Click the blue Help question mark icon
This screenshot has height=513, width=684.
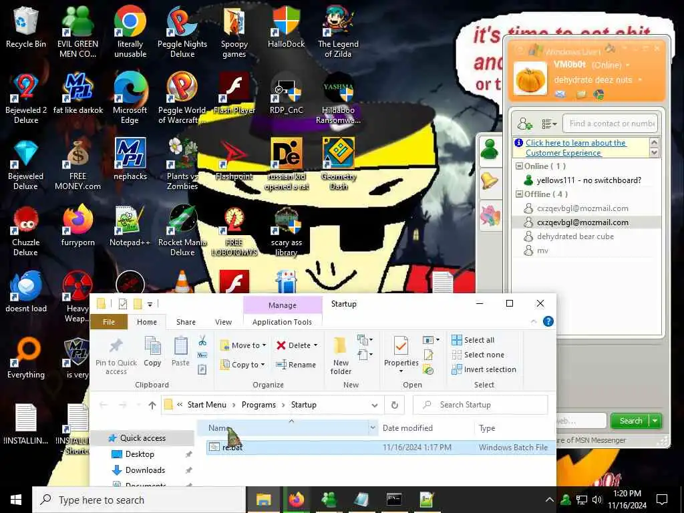coord(548,321)
